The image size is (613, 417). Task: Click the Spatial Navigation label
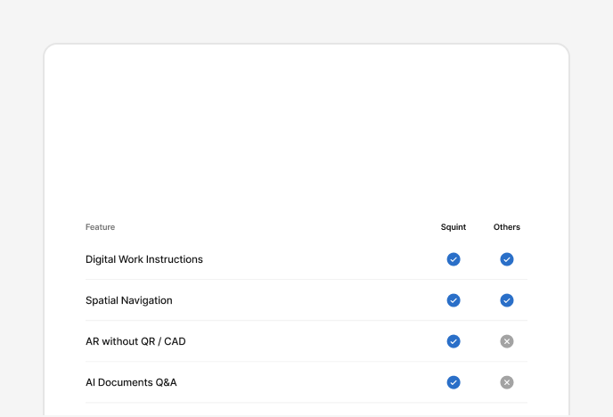click(129, 300)
